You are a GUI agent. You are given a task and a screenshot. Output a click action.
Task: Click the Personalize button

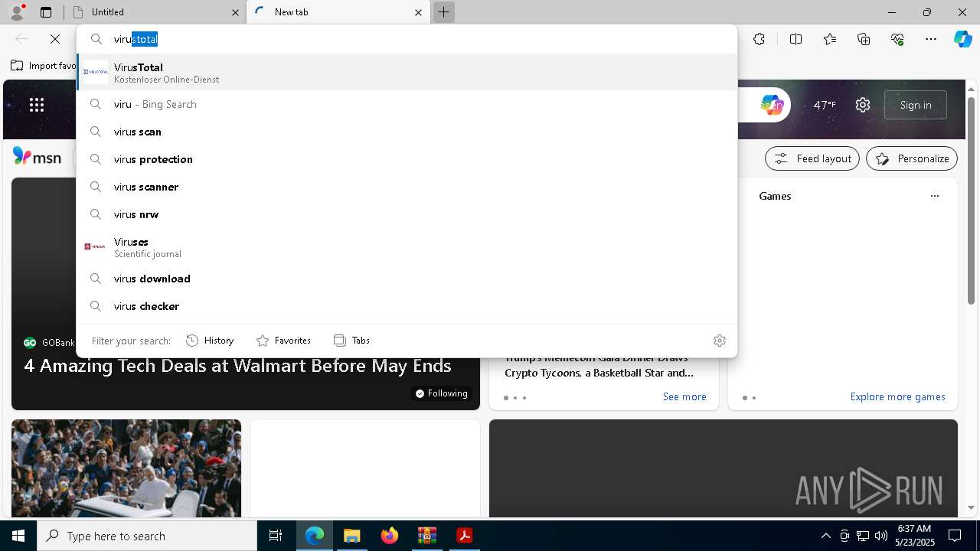click(912, 158)
